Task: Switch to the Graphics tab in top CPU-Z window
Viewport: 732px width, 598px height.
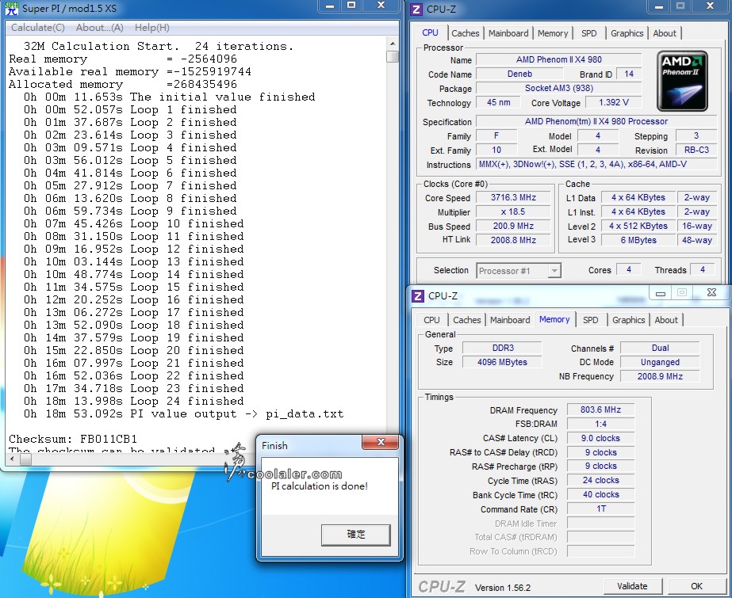Action: click(x=627, y=33)
